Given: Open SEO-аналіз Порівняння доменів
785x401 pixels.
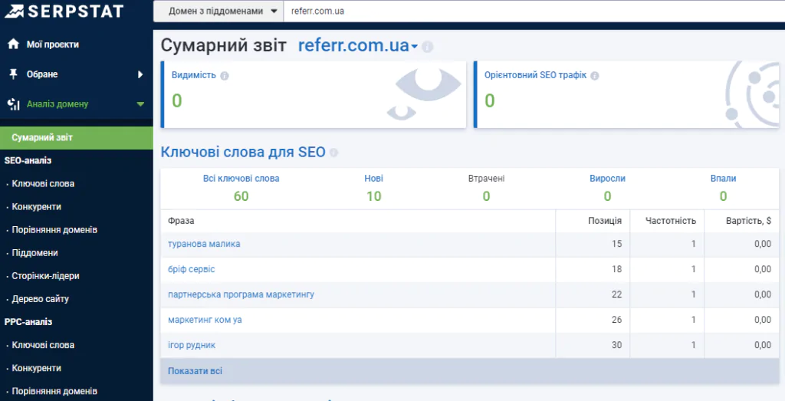Looking at the screenshot, I should tap(54, 230).
